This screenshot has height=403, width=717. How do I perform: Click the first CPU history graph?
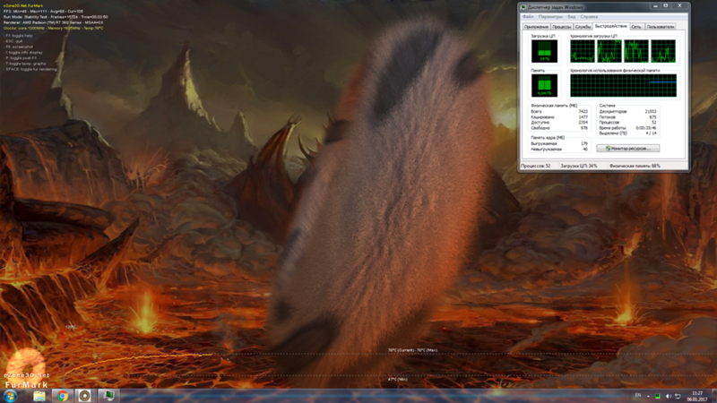(582, 51)
